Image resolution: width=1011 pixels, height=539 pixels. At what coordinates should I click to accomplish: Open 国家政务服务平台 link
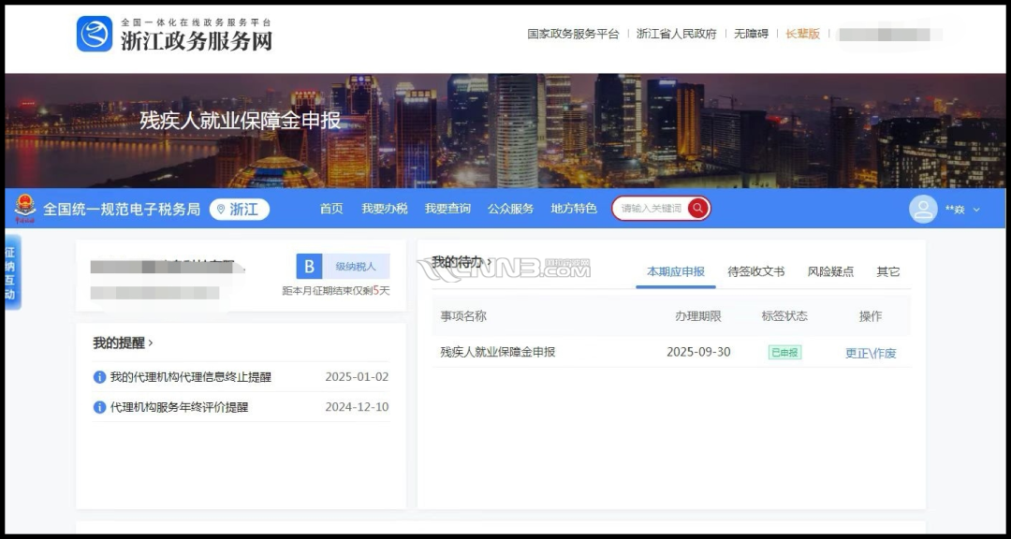point(573,34)
